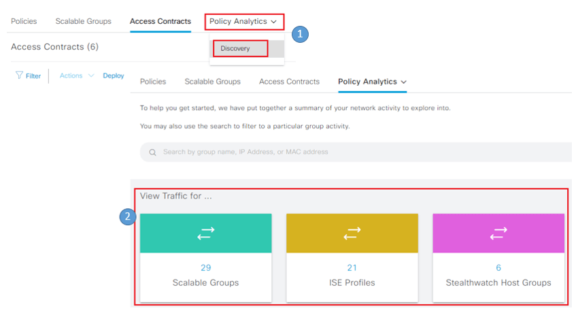This screenshot has height=317, width=578.
Task: Open the lower Access Contracts tab
Action: [290, 82]
